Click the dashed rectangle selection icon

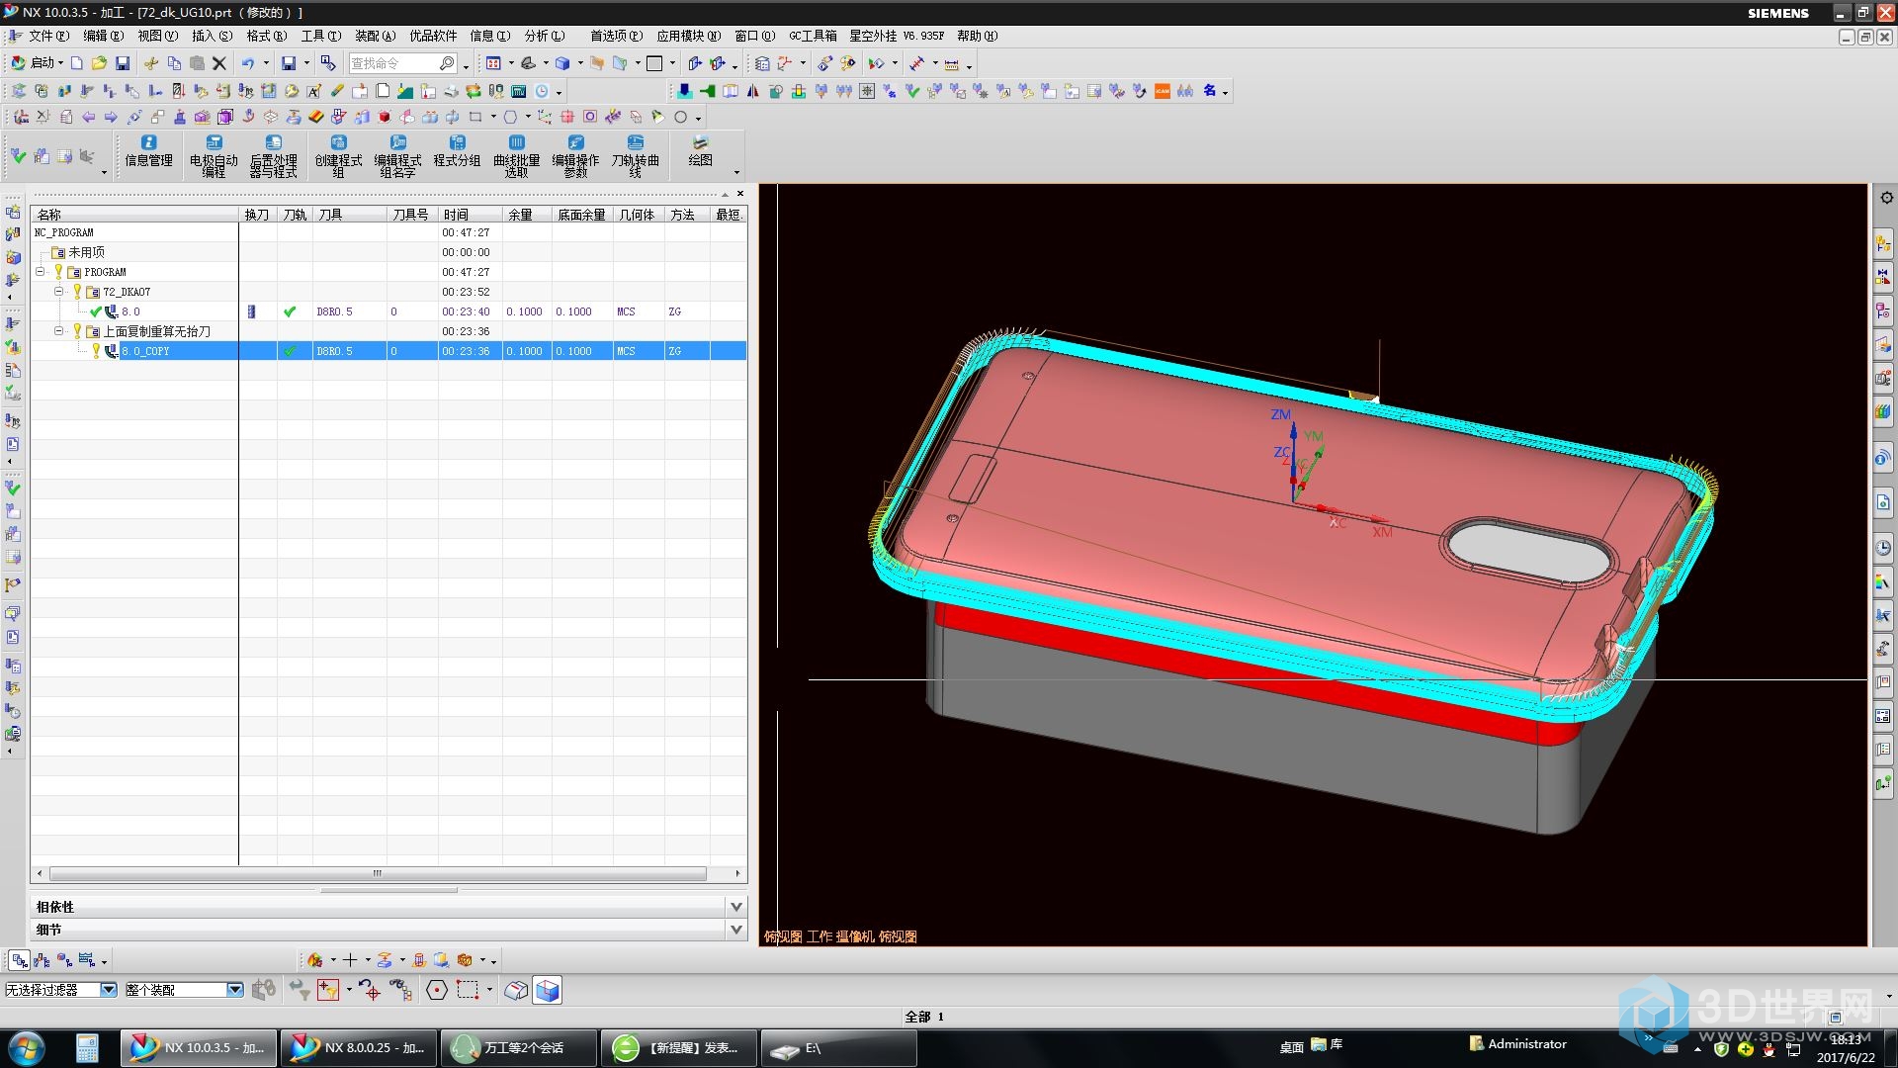[468, 990]
